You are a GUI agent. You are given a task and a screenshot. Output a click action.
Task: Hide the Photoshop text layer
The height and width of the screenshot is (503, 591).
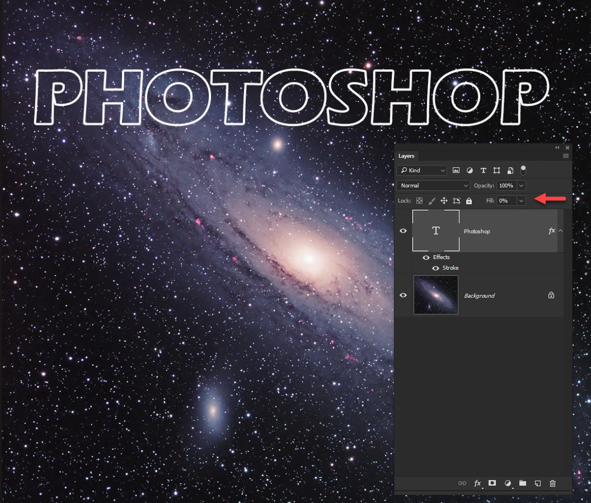pos(403,231)
